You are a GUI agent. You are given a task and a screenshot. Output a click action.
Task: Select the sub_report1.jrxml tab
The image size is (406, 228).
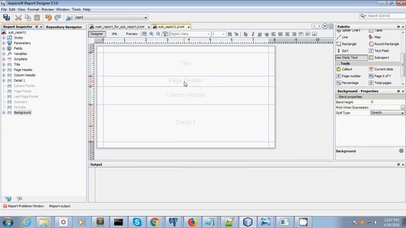click(171, 27)
